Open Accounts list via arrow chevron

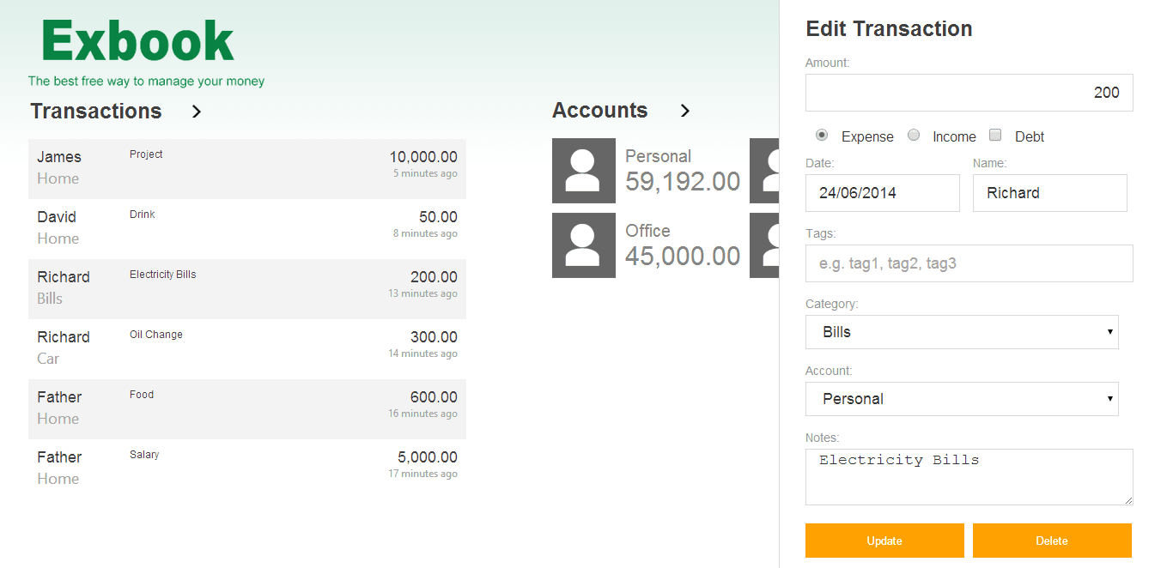[x=684, y=111]
